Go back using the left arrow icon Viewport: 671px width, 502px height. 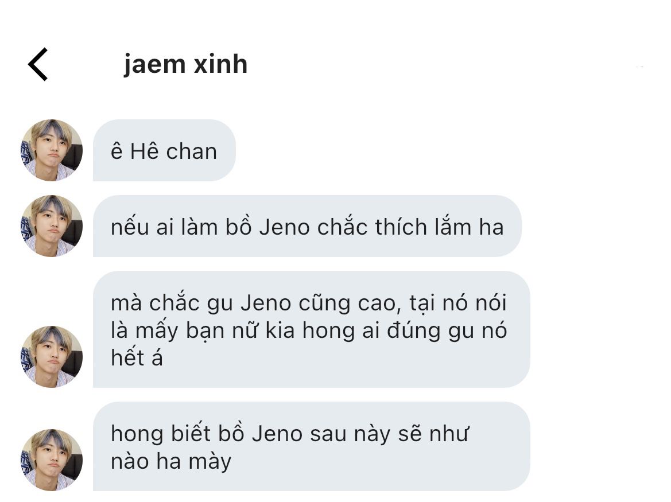38,64
